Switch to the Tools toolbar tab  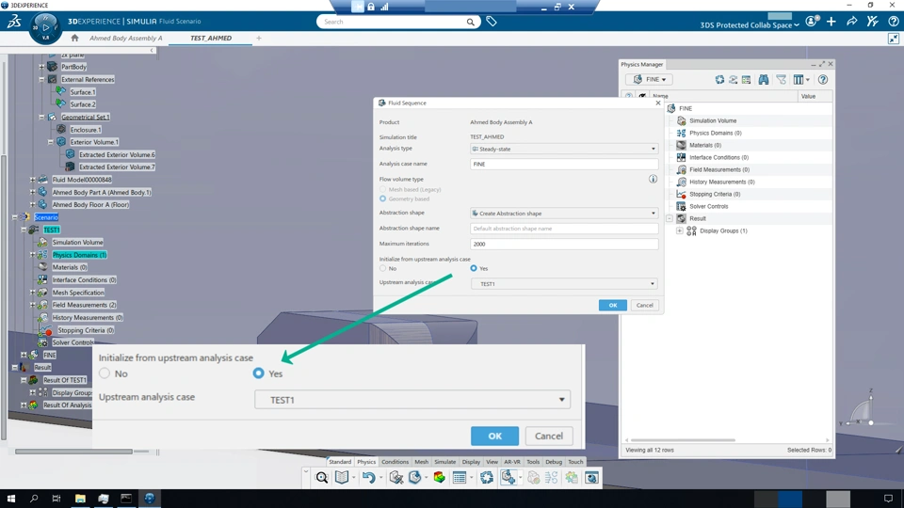click(533, 462)
